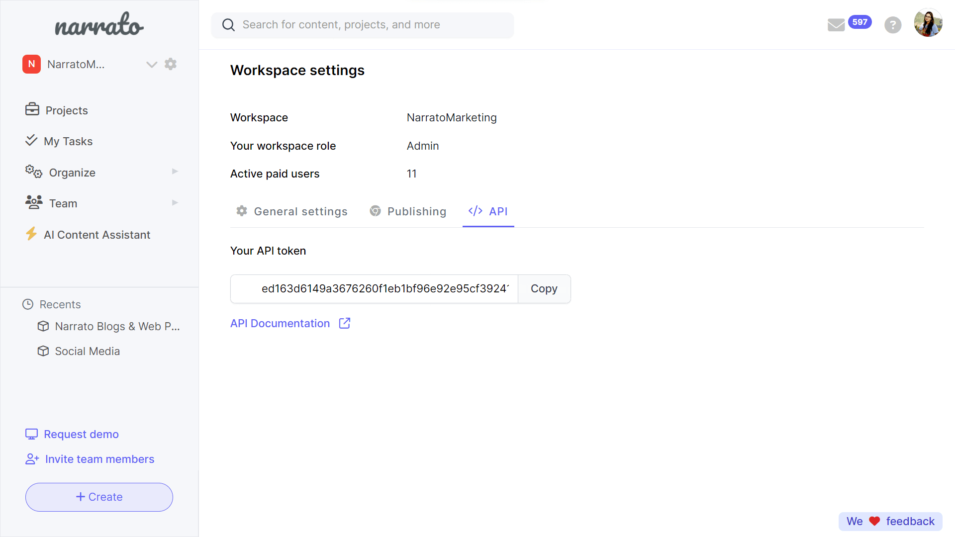Click the We love feedback button

coord(890,522)
